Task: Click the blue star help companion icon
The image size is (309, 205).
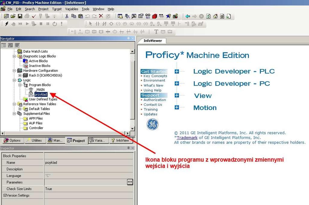Action: click(x=168, y=16)
